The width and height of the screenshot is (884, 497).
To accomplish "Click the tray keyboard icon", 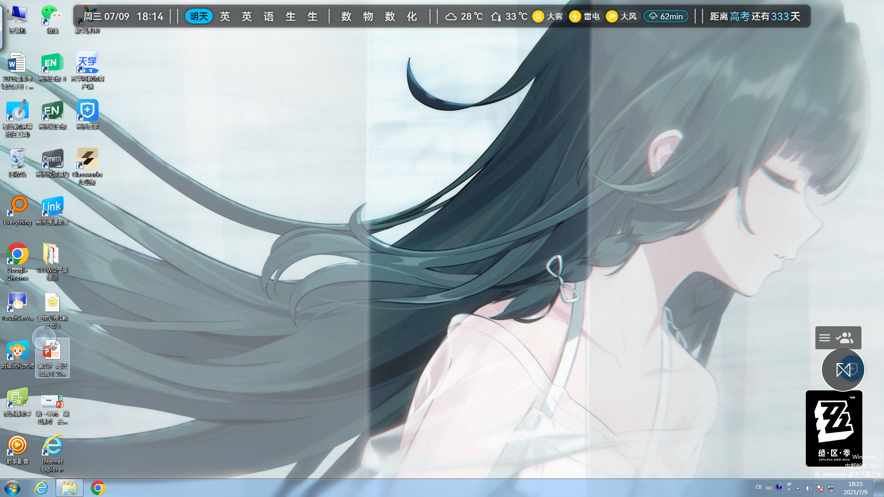I will pos(769,487).
